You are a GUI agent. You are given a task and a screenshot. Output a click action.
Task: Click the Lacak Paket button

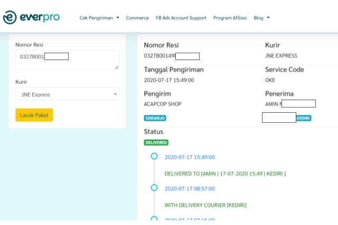click(x=34, y=115)
